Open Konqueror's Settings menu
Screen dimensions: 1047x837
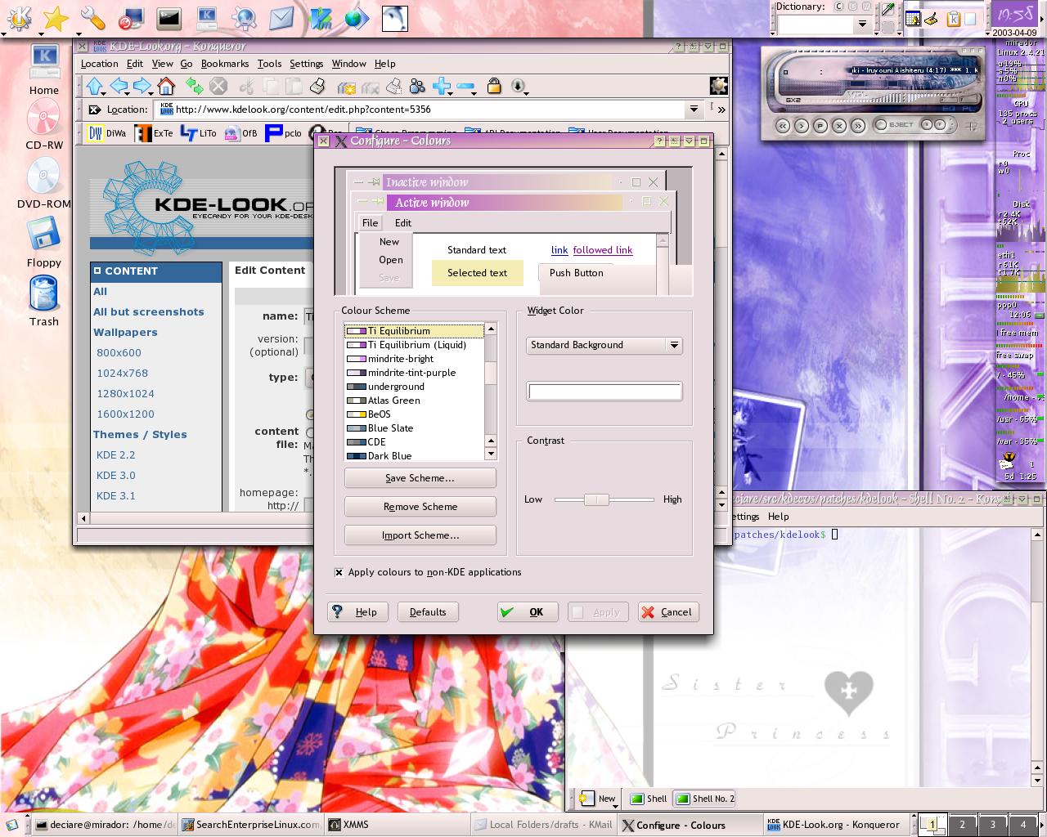point(306,64)
